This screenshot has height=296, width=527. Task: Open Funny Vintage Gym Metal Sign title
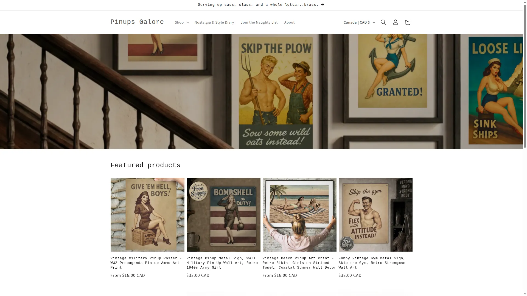372,263
